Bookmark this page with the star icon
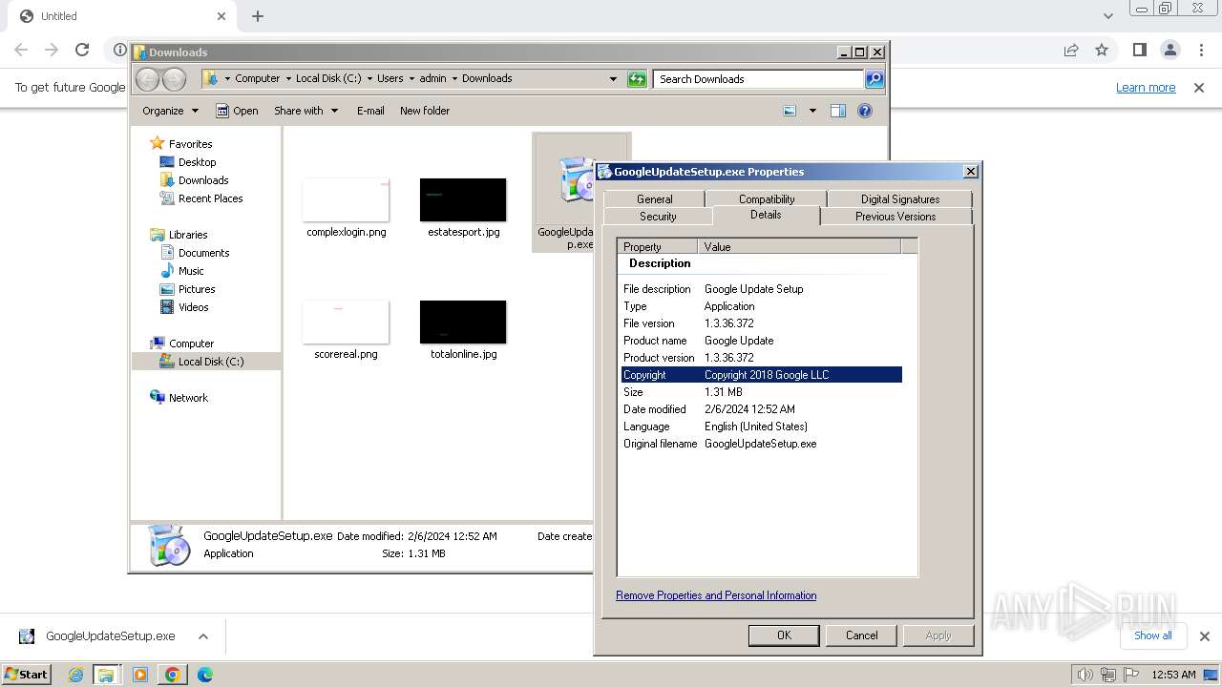Image resolution: width=1222 pixels, height=687 pixels. 1102,50
